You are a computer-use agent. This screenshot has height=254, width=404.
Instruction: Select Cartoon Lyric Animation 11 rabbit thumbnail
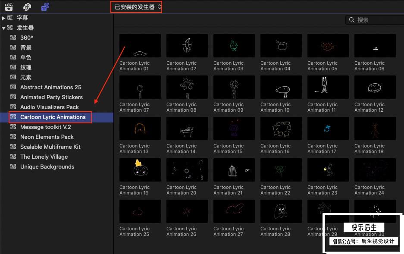point(328,87)
